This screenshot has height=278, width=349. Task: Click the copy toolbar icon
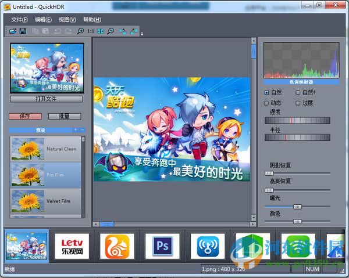tap(35, 31)
